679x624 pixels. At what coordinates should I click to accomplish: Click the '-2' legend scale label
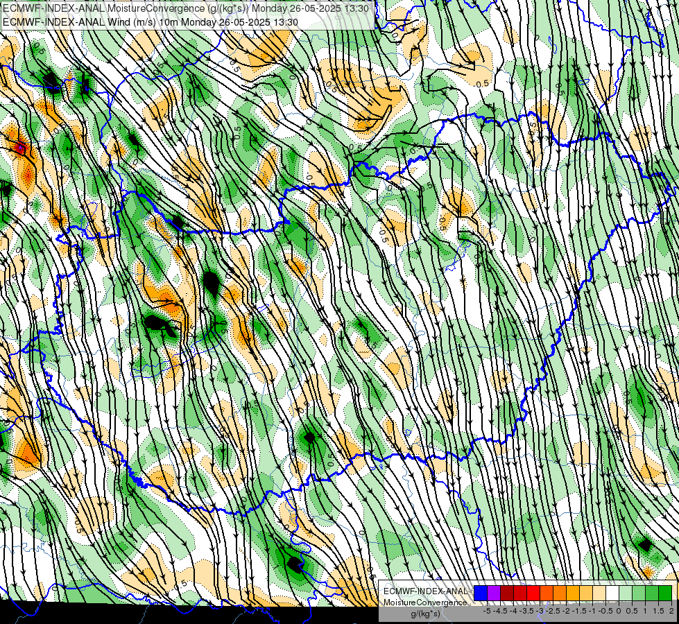coord(566,611)
